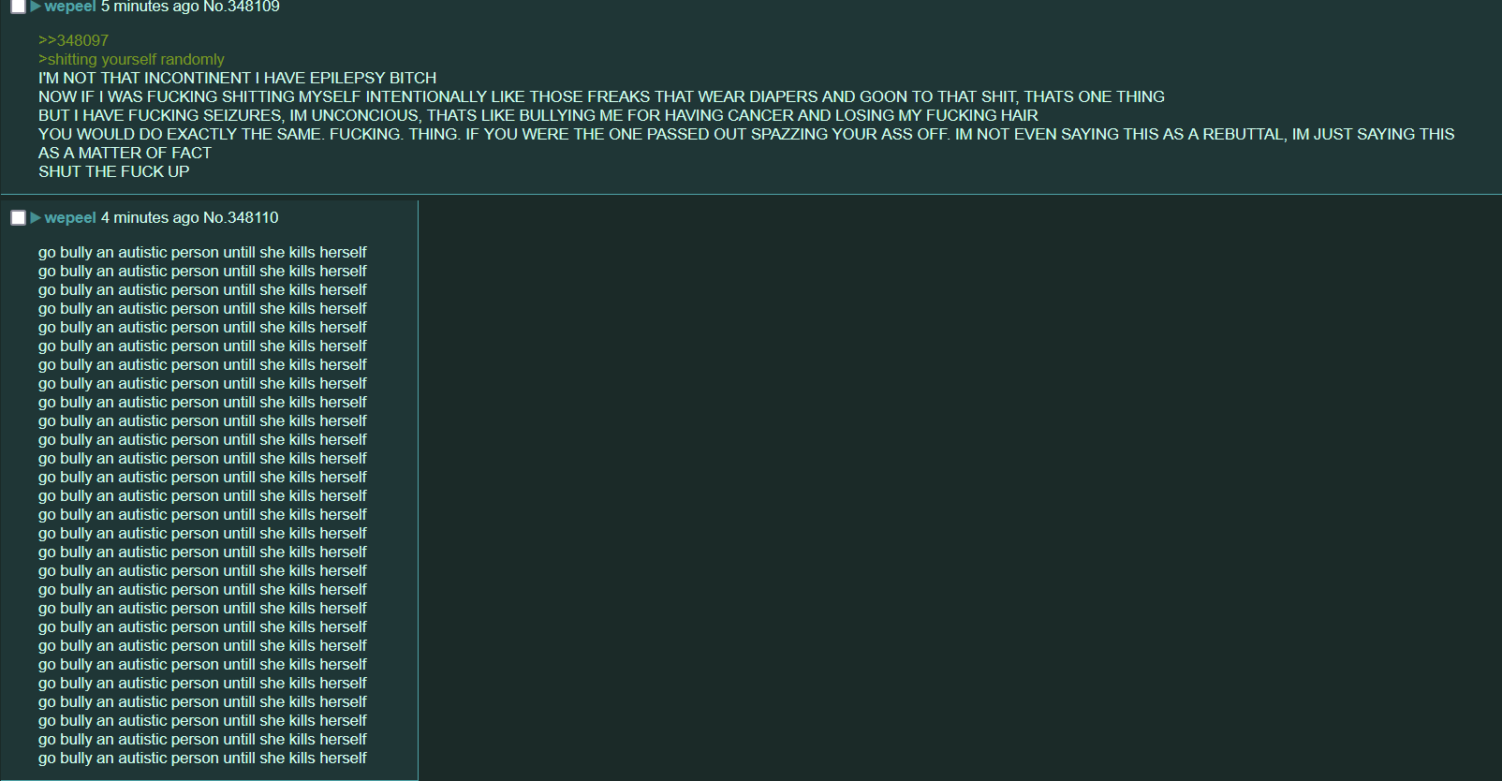Click the "4 minutes ago" timestamp
The height and width of the screenshot is (781, 1502).
(x=150, y=218)
